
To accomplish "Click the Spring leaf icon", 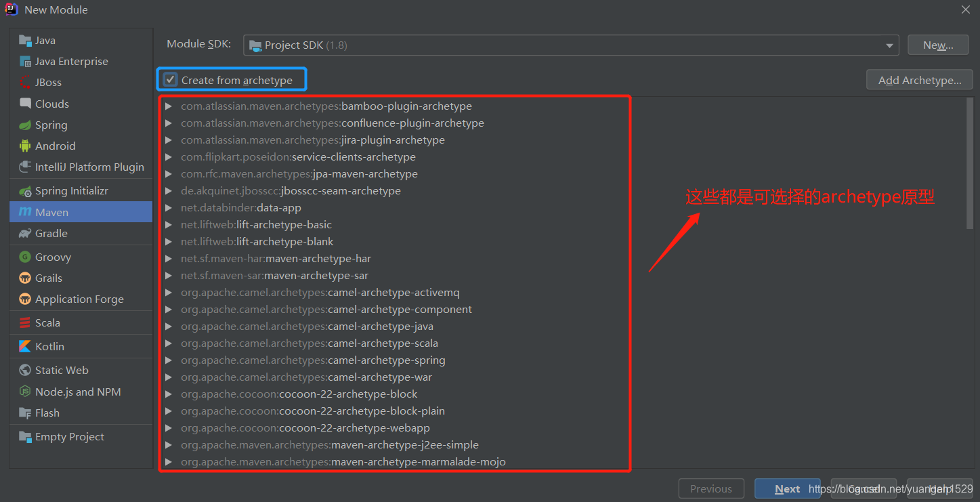I will click(25, 125).
